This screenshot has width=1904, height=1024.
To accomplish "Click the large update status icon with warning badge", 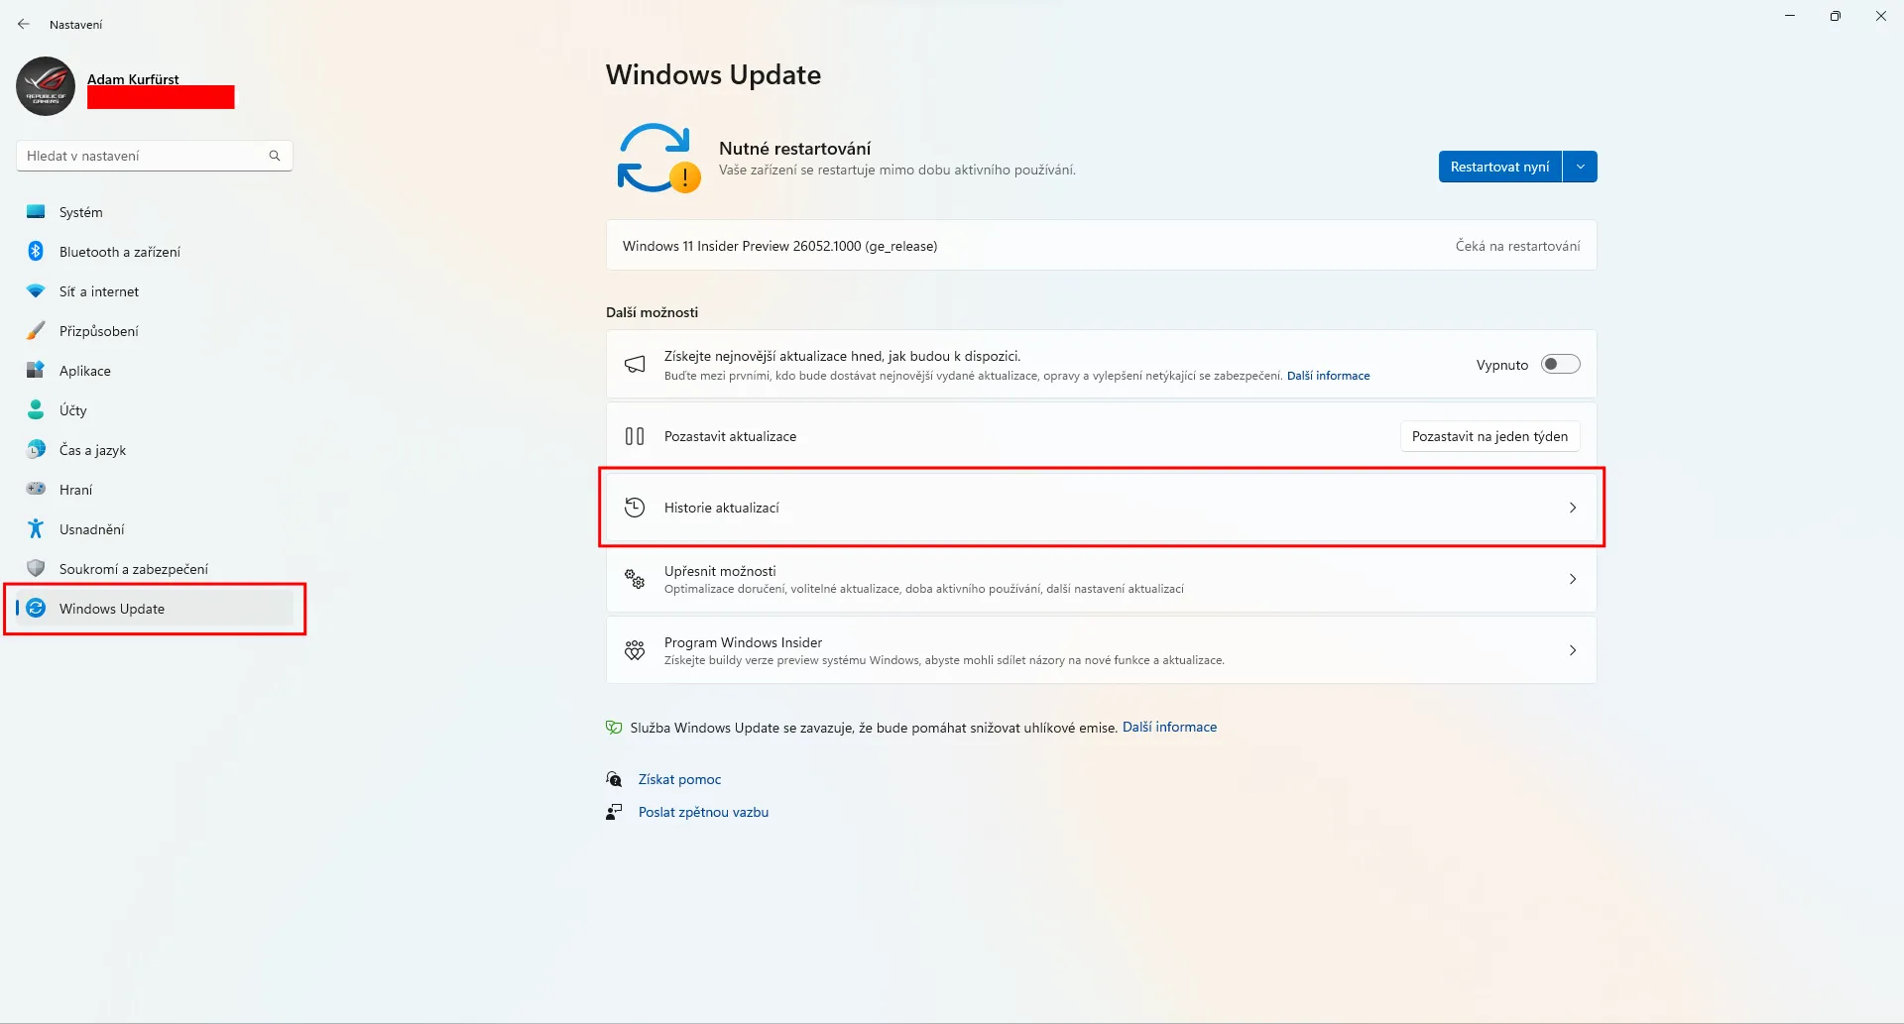I will tap(658, 158).
